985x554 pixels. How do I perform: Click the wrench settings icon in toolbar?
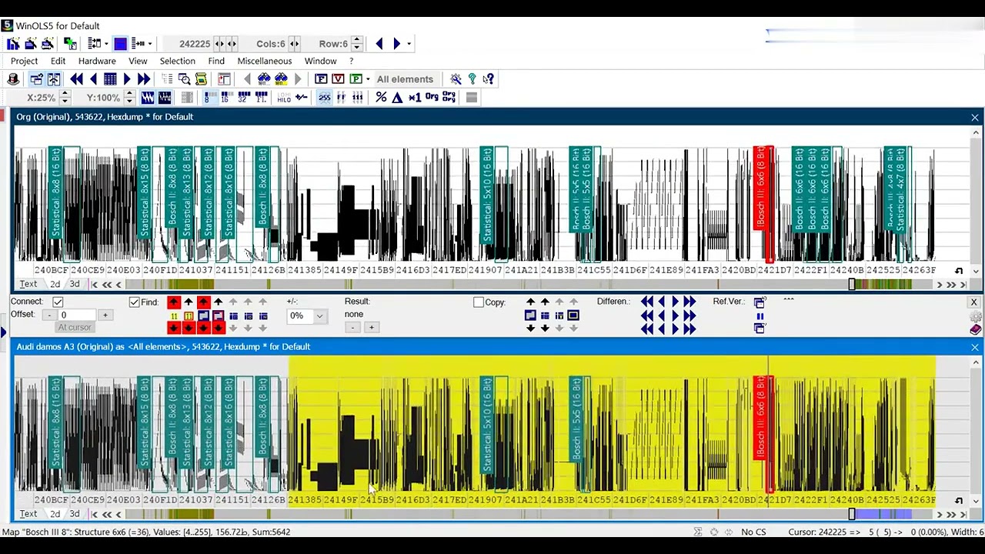[x=456, y=78]
